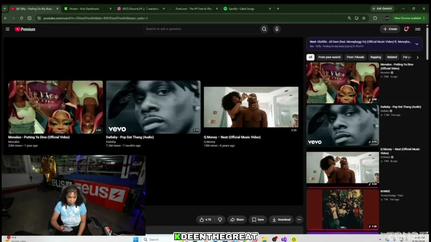Viewport: 431px width, 242px height.
Task: Open a new Chrome tab
Action: 278,9
